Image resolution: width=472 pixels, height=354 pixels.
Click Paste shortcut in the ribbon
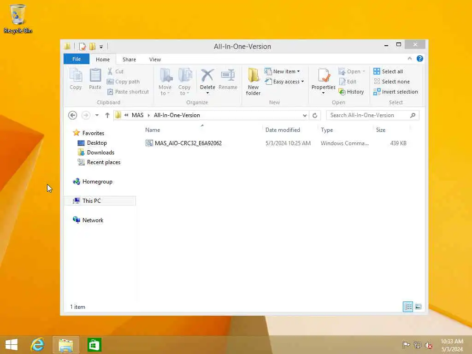point(128,92)
